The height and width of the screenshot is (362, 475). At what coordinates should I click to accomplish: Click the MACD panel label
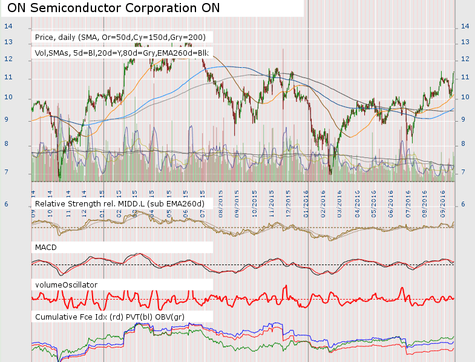(x=46, y=248)
